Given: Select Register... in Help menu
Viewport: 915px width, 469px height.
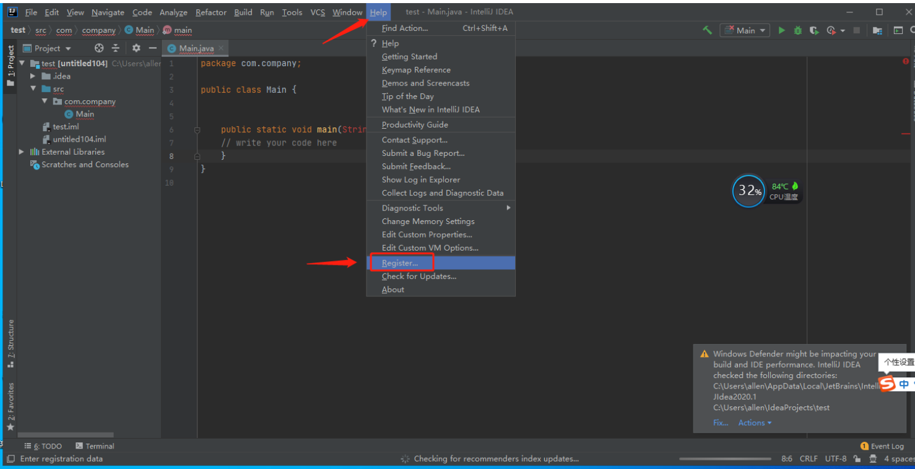Looking at the screenshot, I should coord(441,263).
